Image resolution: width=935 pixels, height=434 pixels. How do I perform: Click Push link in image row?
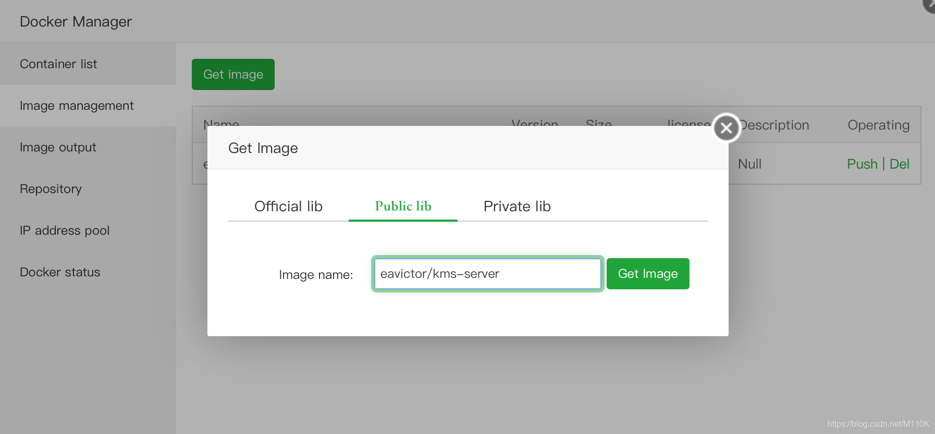click(x=862, y=164)
